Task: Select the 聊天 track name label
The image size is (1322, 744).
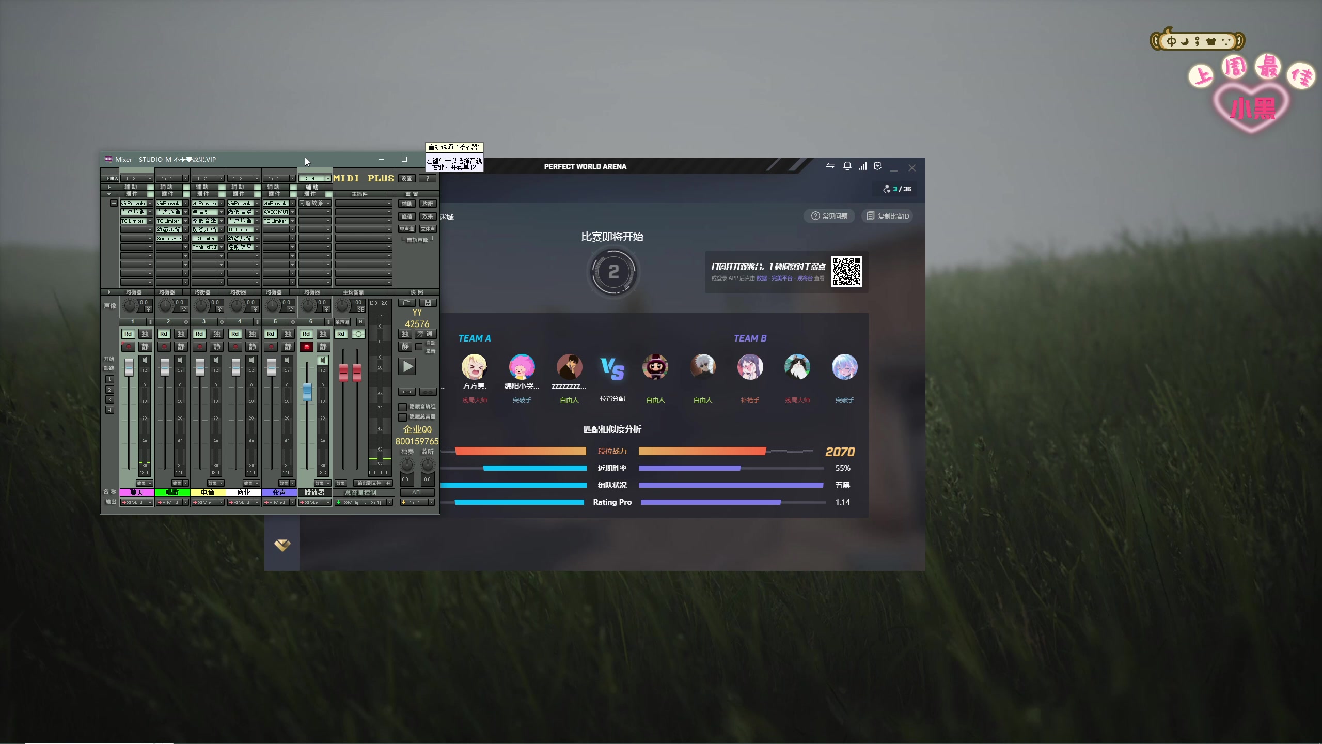Action: (137, 492)
